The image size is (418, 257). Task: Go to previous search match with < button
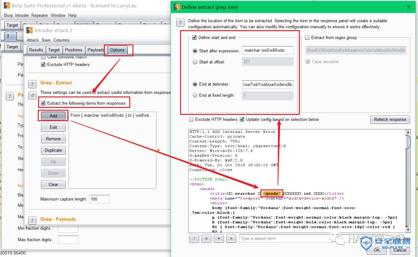pyautogui.click(x=206, y=238)
